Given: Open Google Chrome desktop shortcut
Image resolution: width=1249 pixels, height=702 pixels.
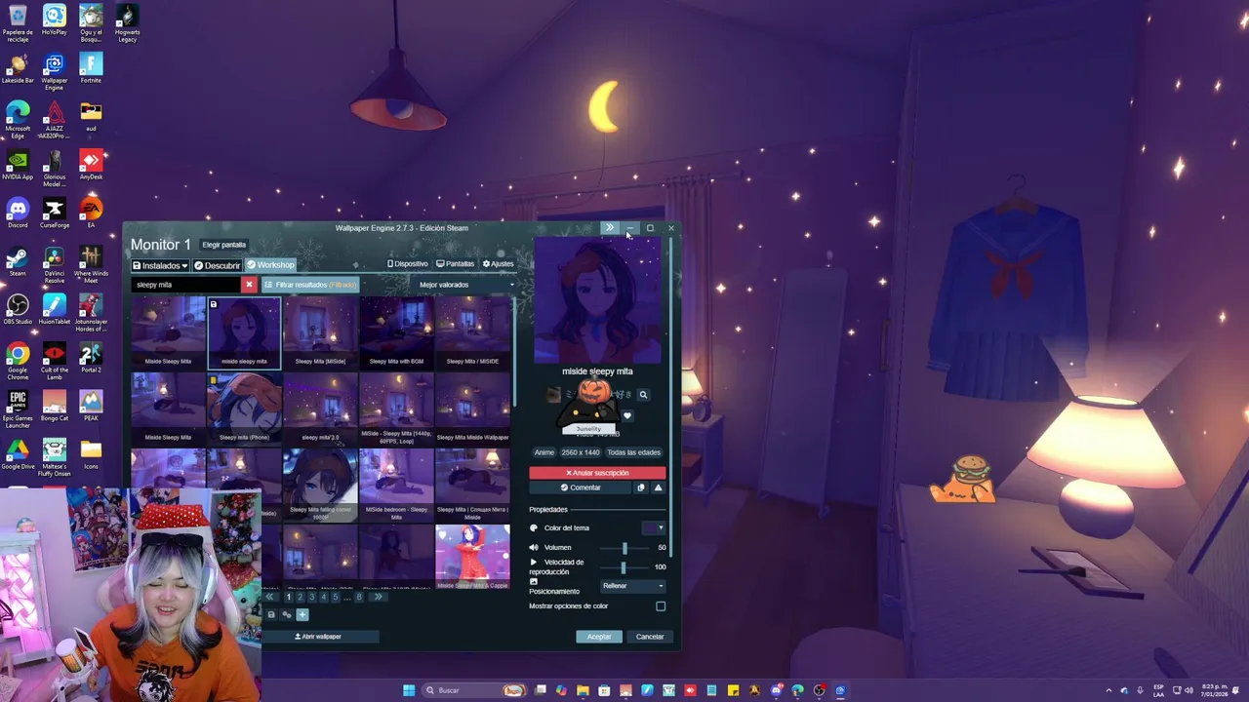Looking at the screenshot, I should click(x=18, y=358).
